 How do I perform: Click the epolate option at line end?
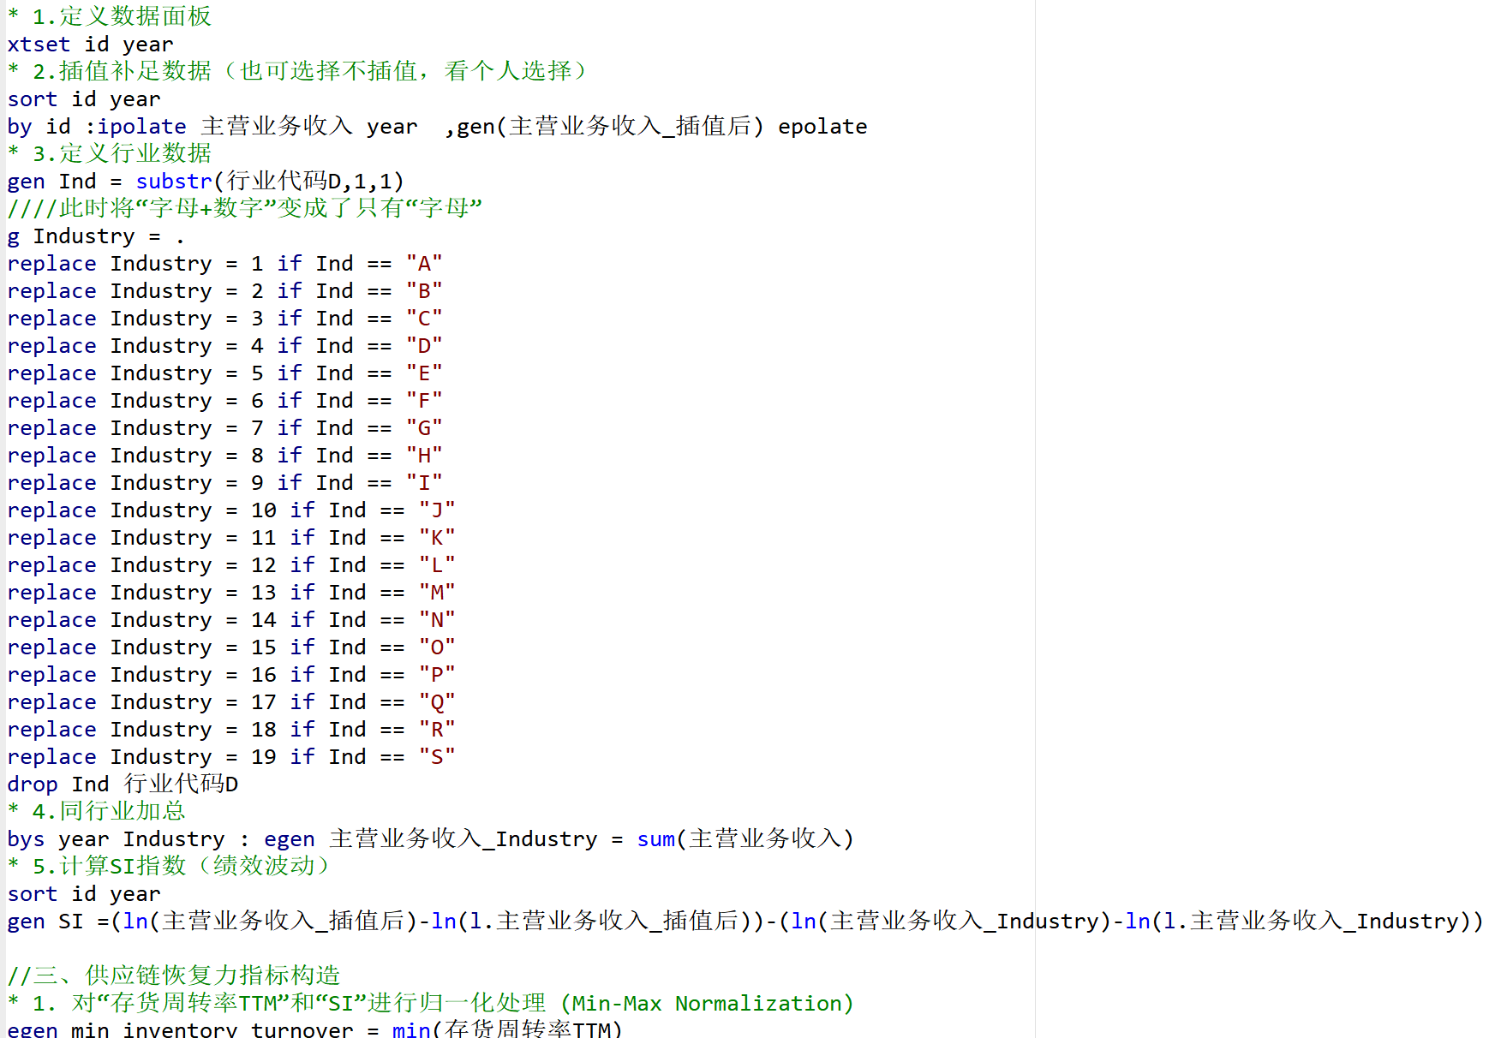(822, 127)
